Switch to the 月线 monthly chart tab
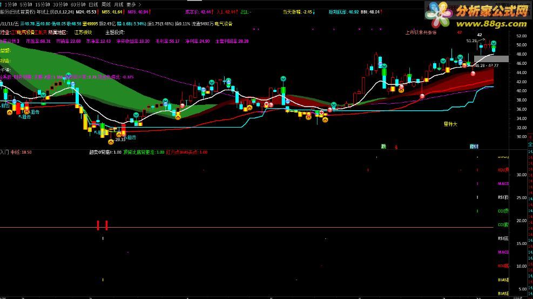 [x=119, y=4]
